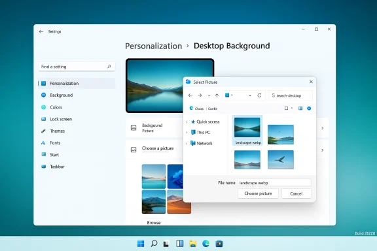Select the blue bloom wallpaper thumbnail

pos(175,176)
